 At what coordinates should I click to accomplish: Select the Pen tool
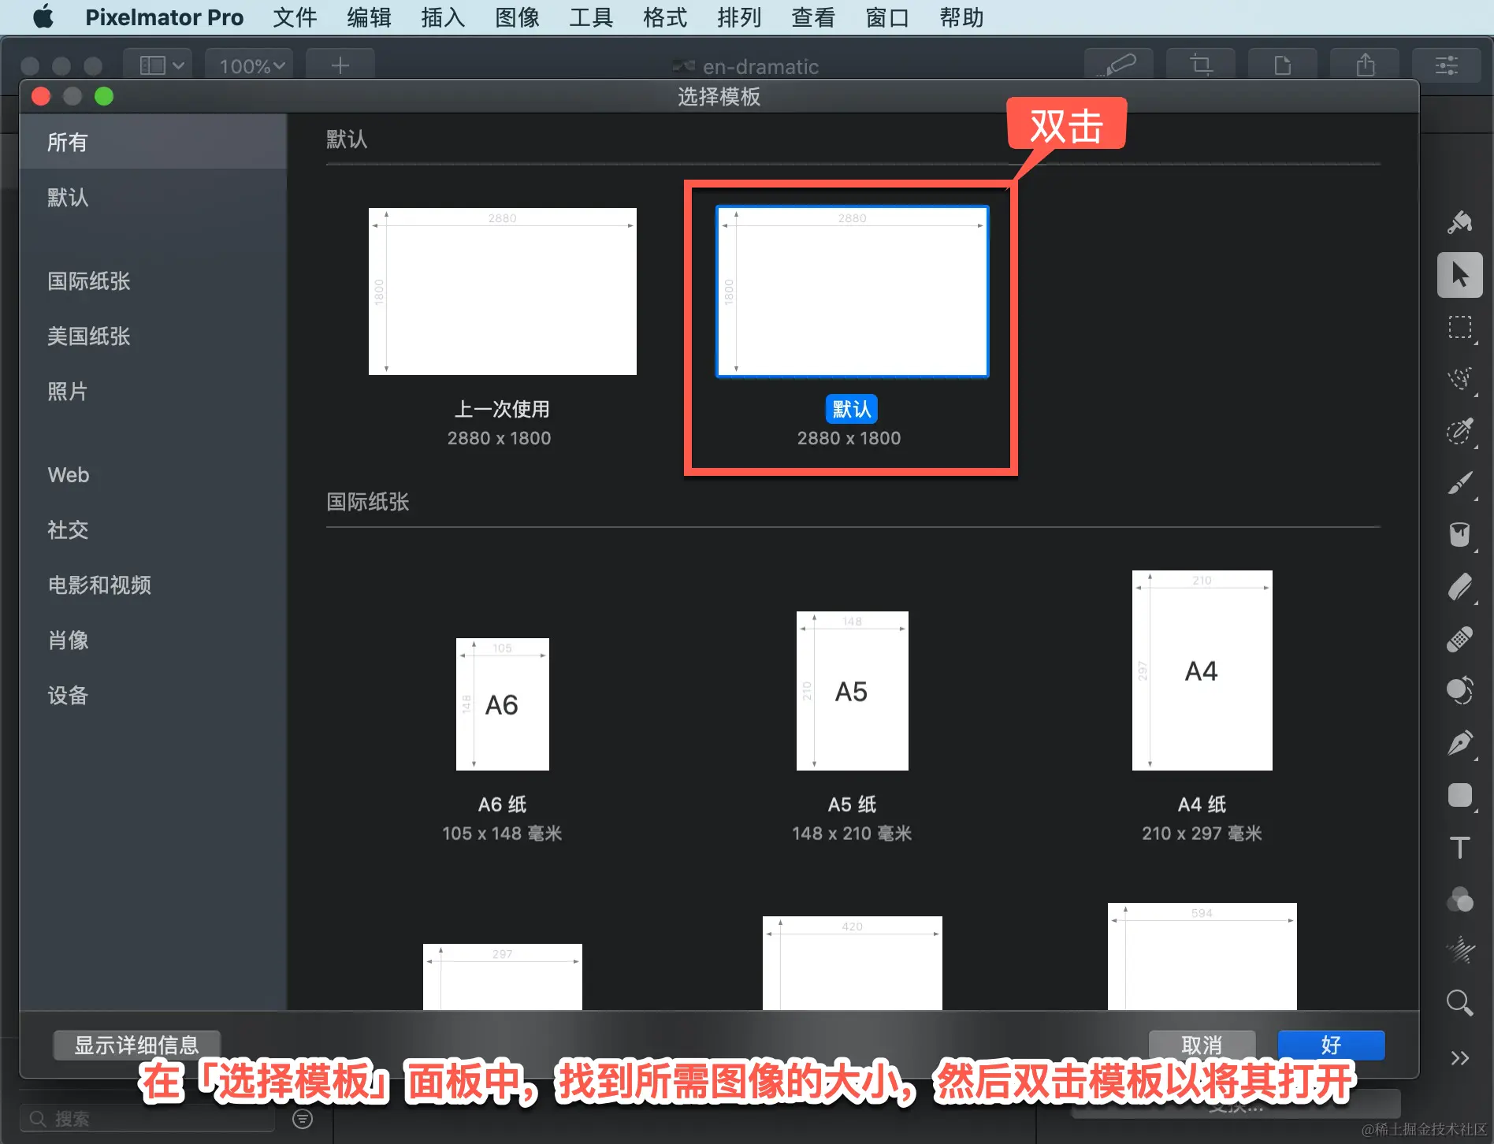coord(1459,743)
